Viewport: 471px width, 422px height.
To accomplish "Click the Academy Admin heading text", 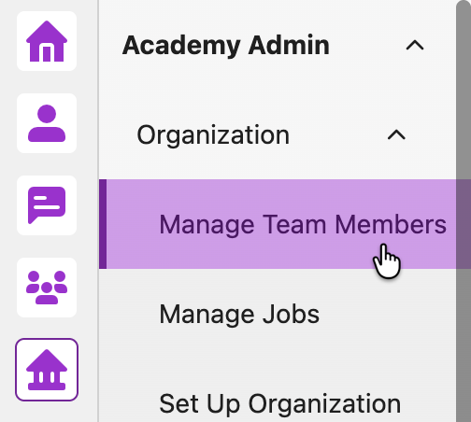I will pyautogui.click(x=226, y=46).
